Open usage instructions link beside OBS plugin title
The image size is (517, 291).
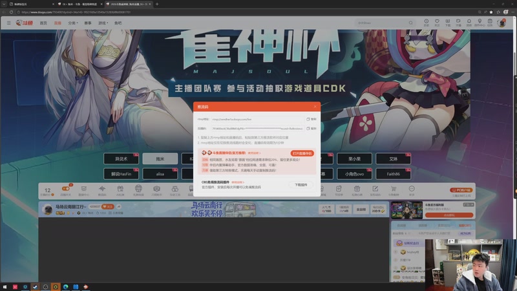(x=237, y=182)
